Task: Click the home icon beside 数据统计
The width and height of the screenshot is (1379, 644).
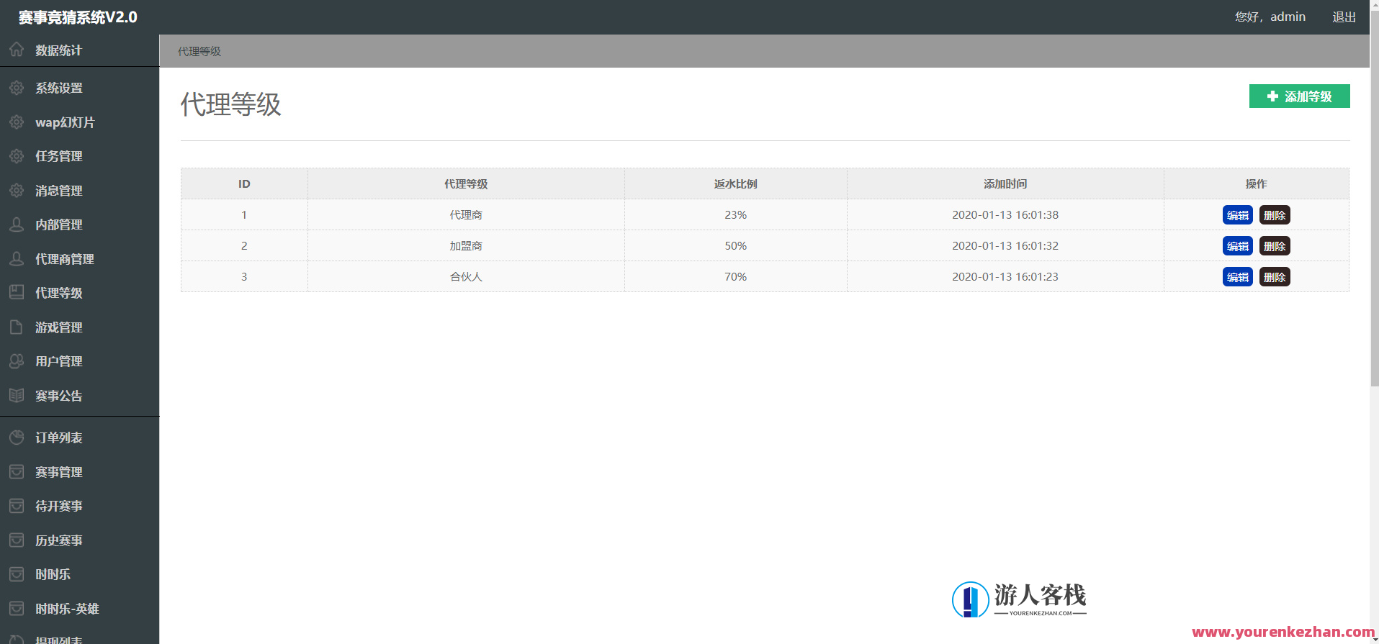Action: [17, 50]
